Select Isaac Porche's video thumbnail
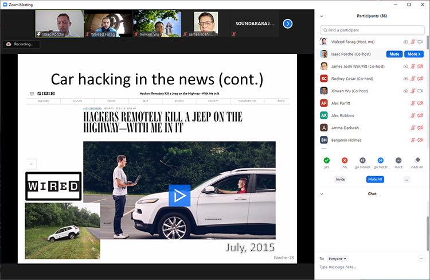The height and width of the screenshot is (280, 430). coord(60,24)
